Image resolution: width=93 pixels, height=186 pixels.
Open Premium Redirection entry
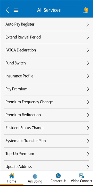click(47, 115)
